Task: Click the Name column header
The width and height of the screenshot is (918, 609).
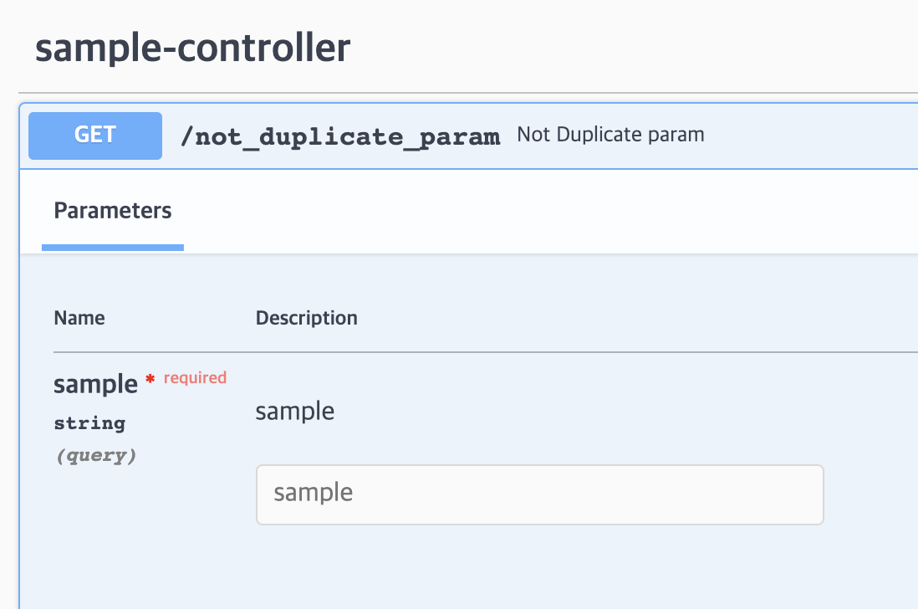Action: [x=79, y=318]
